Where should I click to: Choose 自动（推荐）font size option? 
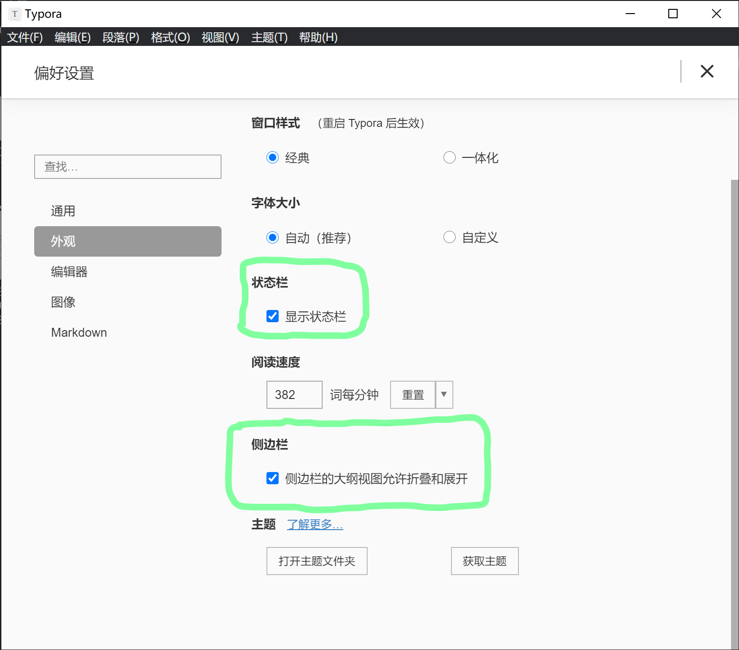click(x=273, y=237)
